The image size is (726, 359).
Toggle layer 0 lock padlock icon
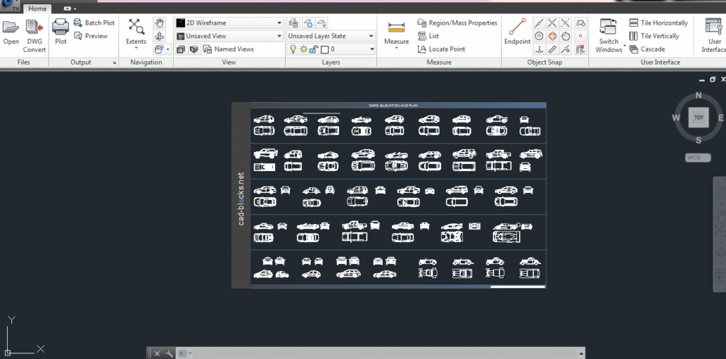point(313,49)
